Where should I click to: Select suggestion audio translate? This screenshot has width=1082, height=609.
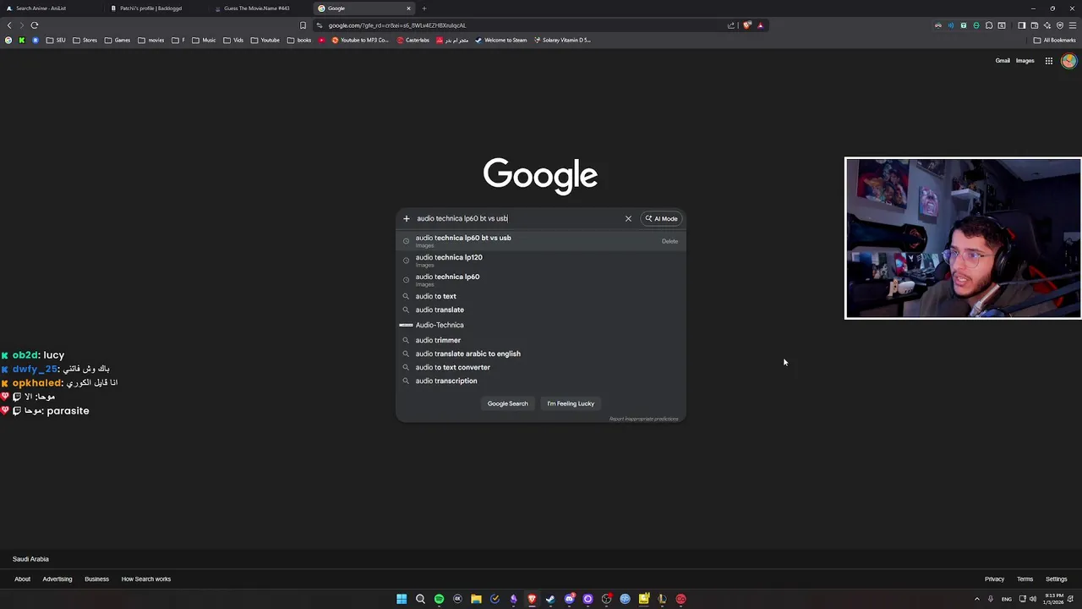541,310
